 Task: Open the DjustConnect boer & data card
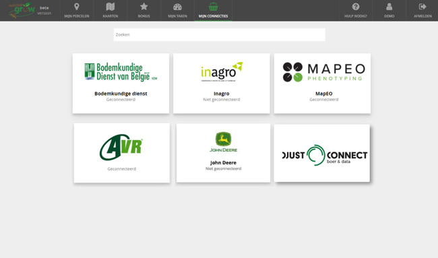[322, 153]
